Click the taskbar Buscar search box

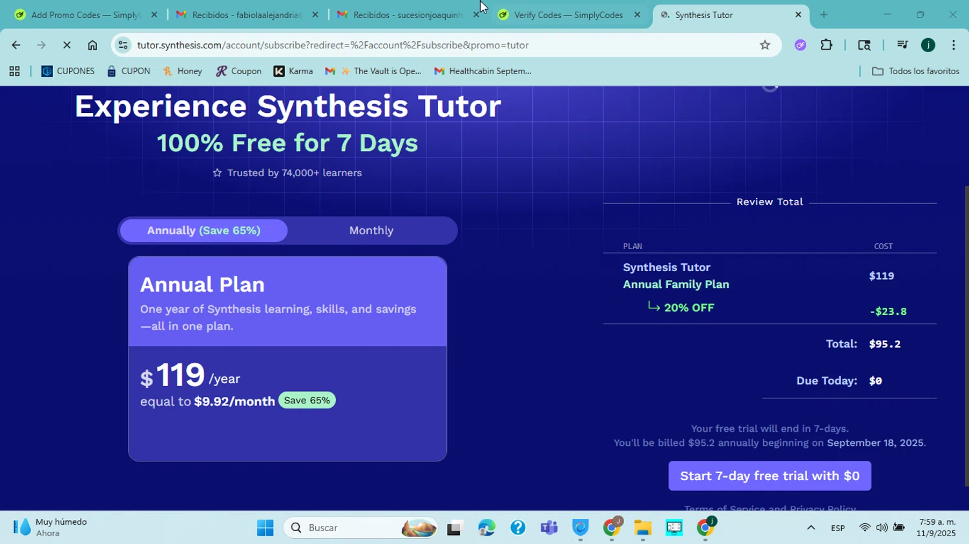pyautogui.click(x=360, y=528)
